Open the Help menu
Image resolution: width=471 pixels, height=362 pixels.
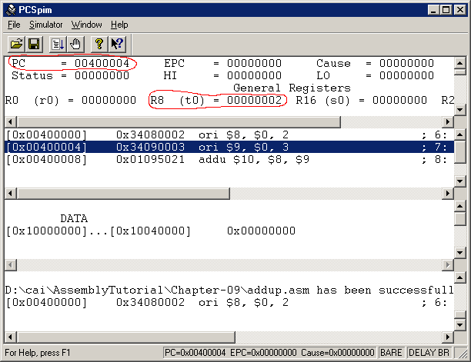[x=119, y=25]
